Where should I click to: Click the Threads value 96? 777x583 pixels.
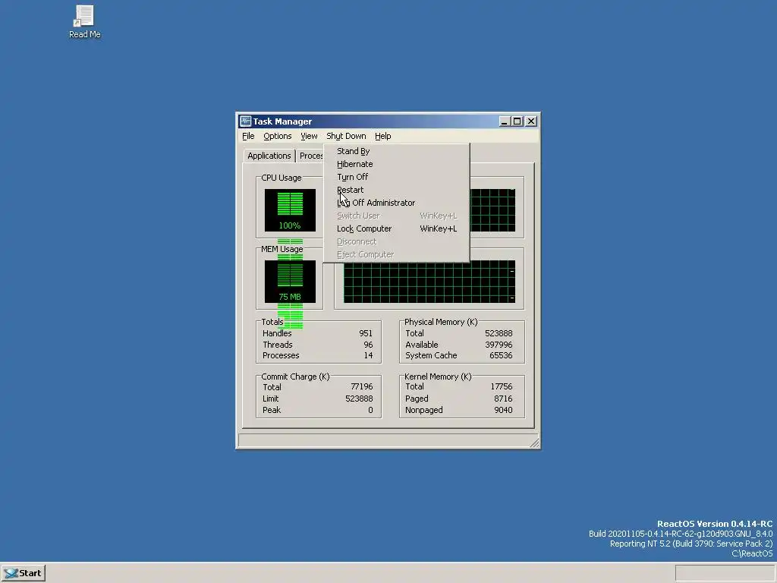tap(368, 345)
